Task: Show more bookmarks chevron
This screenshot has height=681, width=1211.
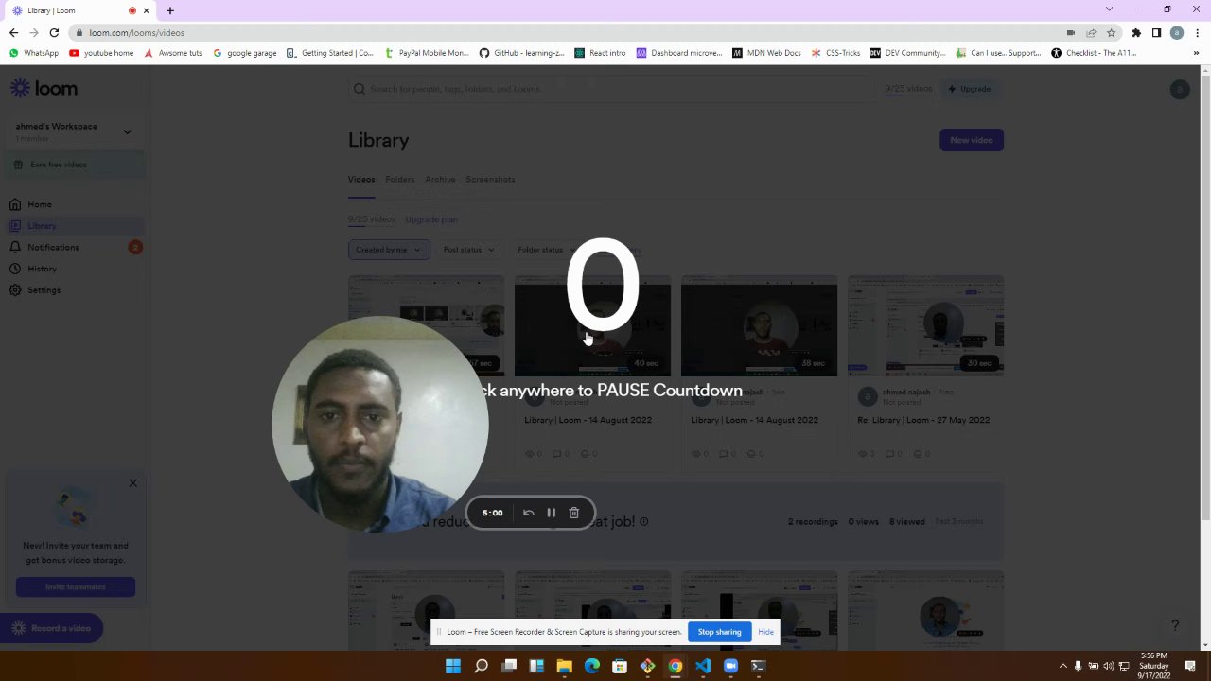Action: [x=1196, y=53]
